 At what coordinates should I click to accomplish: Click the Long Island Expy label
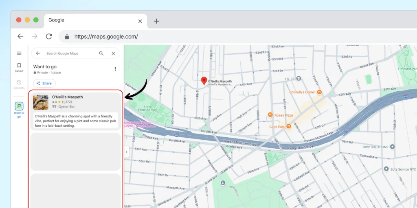pos(302,147)
